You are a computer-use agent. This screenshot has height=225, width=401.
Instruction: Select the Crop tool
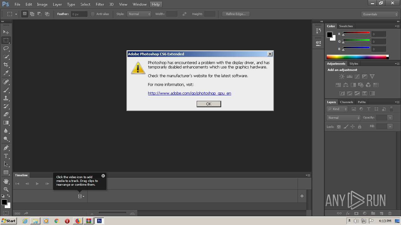6,65
